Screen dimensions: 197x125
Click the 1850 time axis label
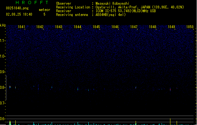pyautogui.click(x=190, y=27)
